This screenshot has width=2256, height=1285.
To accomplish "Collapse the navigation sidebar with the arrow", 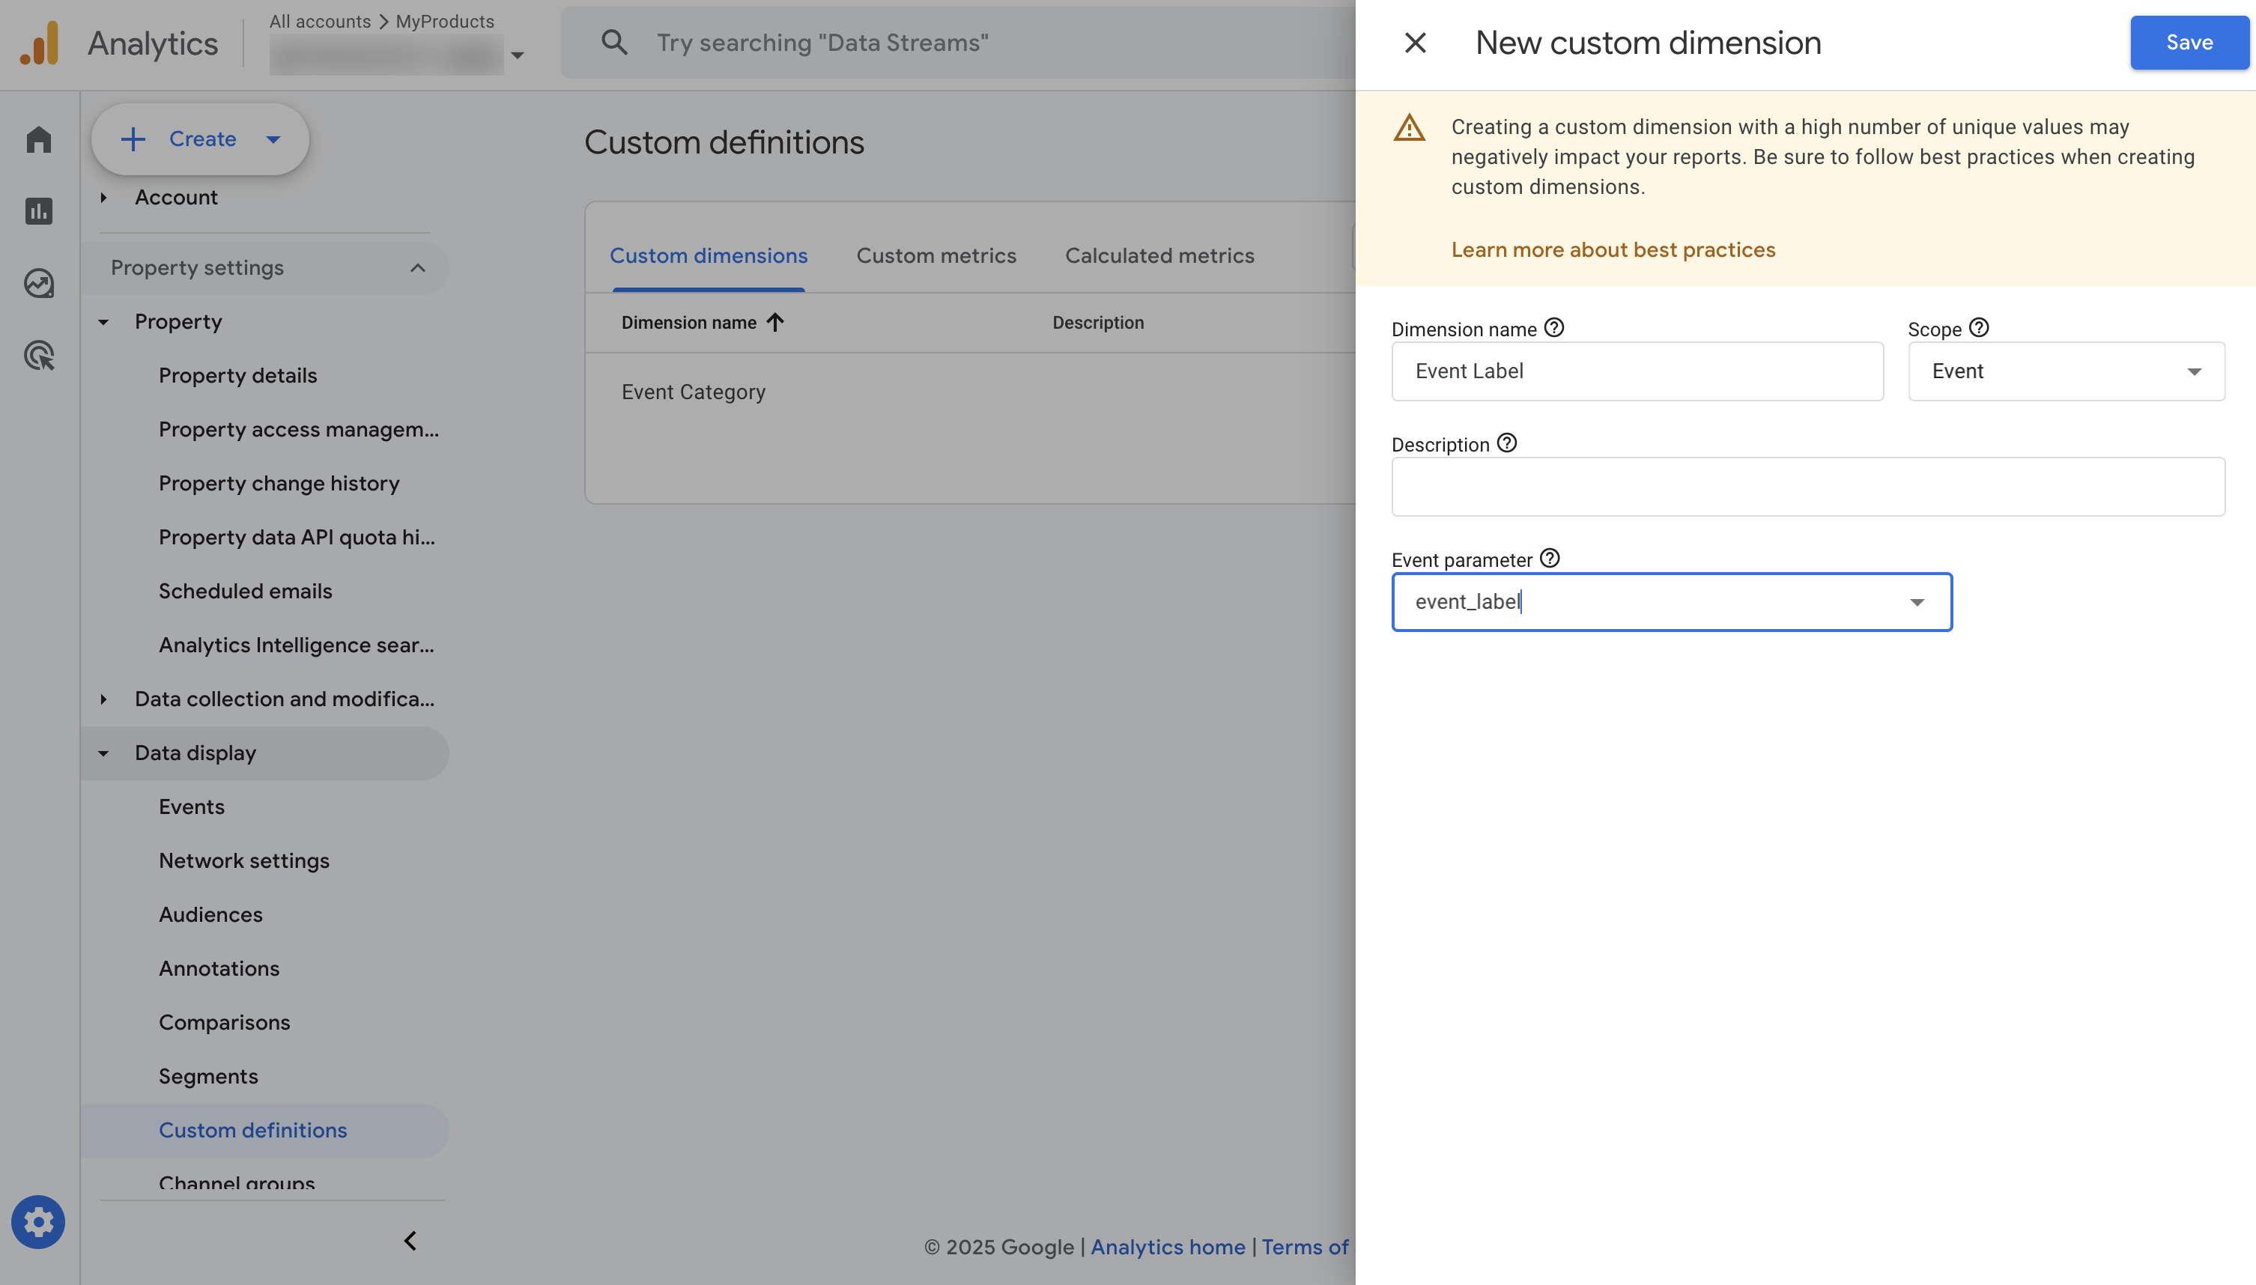I will (x=410, y=1241).
